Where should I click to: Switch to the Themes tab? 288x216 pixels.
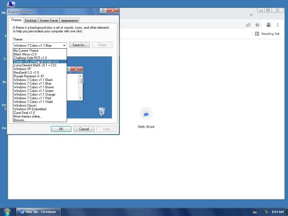pos(16,20)
